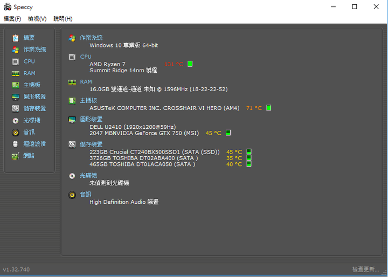Screen dimensions: 388x277
Task: Click the 網路 network card icon in sidebar
Action: [x=15, y=156]
